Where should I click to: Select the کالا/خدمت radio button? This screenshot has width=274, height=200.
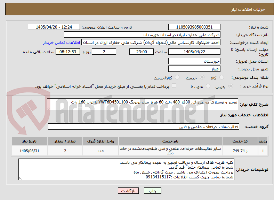(x=177, y=77)
